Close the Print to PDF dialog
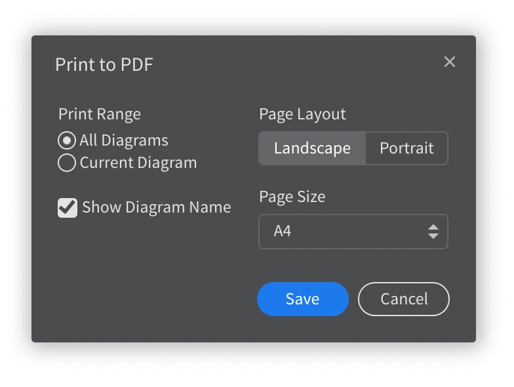Viewport: 514px width, 387px height. (x=450, y=62)
